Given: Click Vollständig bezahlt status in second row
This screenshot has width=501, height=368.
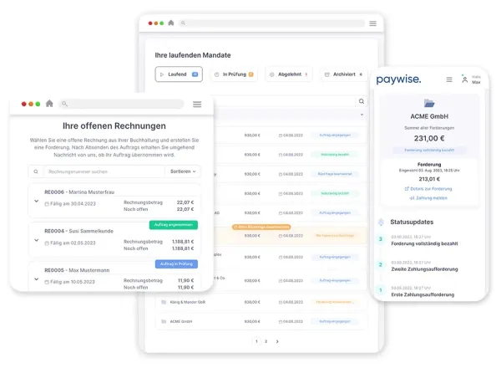Looking at the screenshot, I should 335,155.
